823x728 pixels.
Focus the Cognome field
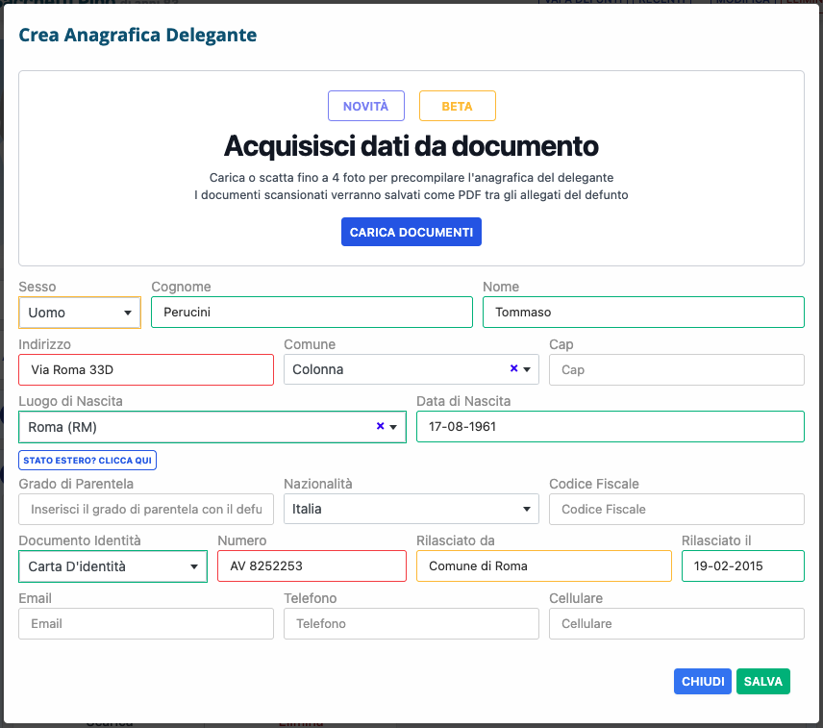click(x=312, y=313)
